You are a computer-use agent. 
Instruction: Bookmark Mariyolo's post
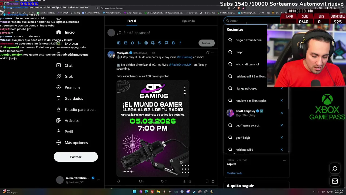tap(207, 181)
